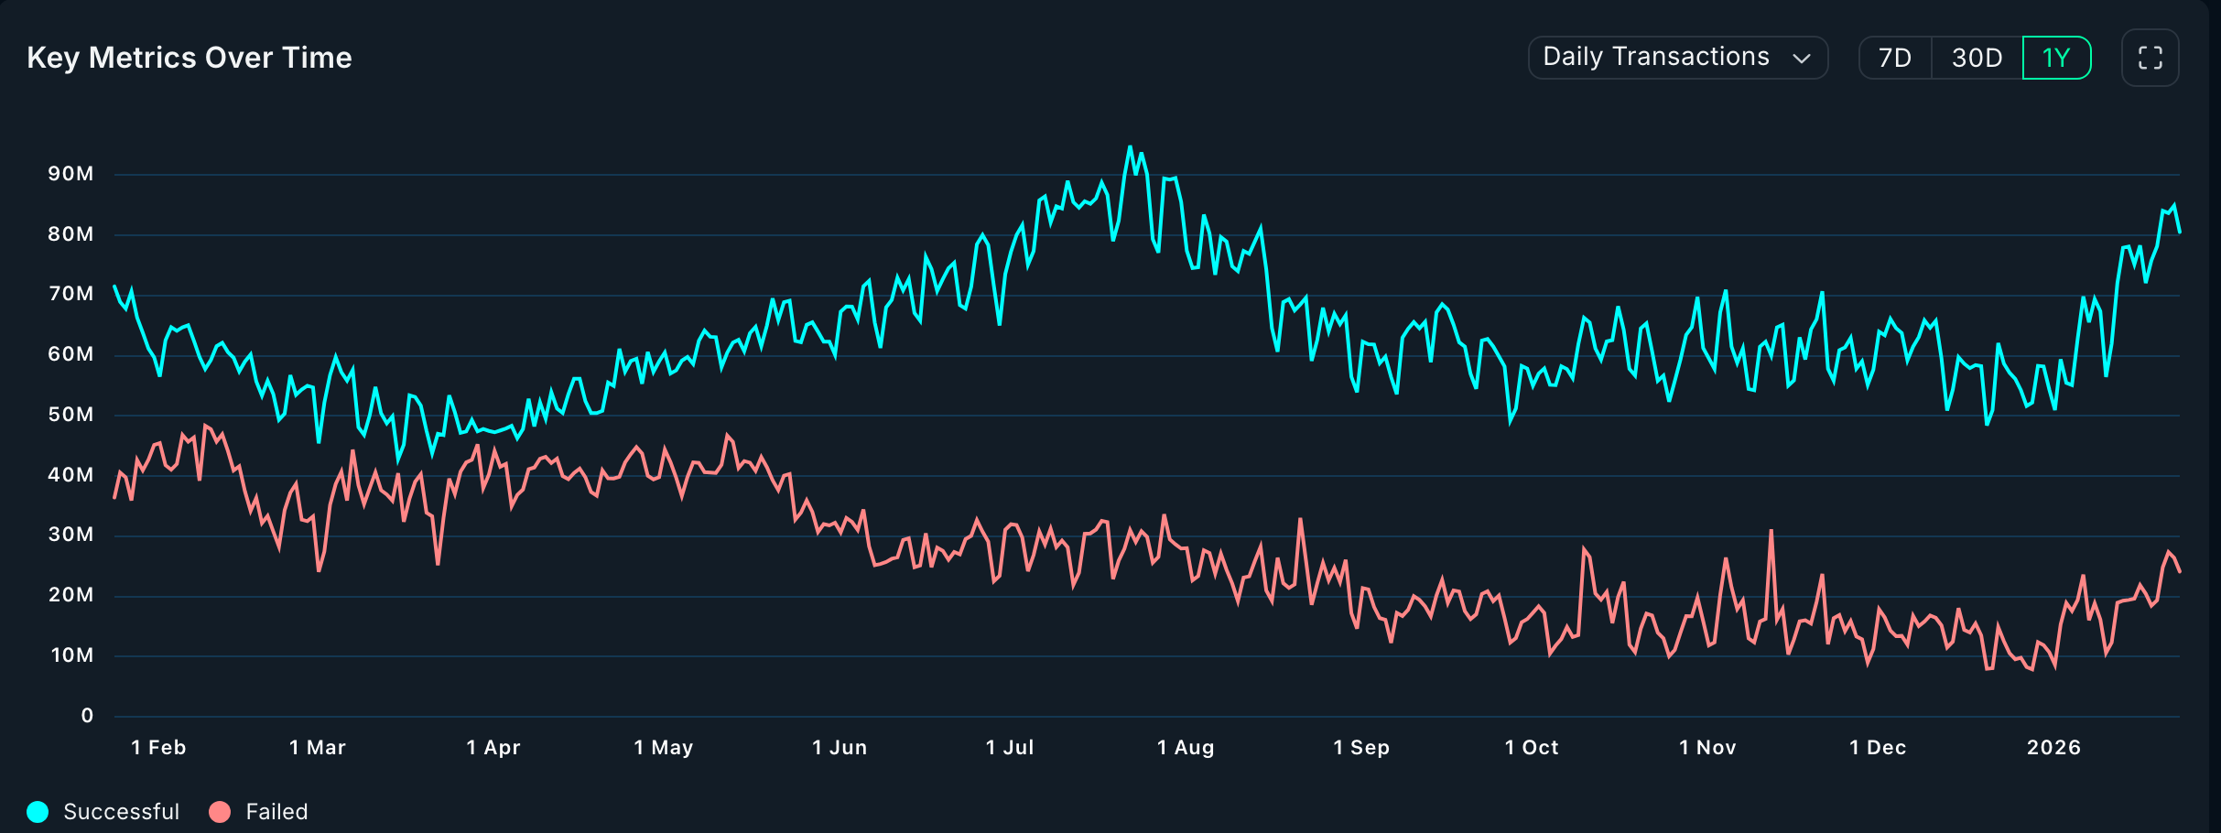
Task: Click the 1 Dec x-axis label
Action: point(1878,748)
